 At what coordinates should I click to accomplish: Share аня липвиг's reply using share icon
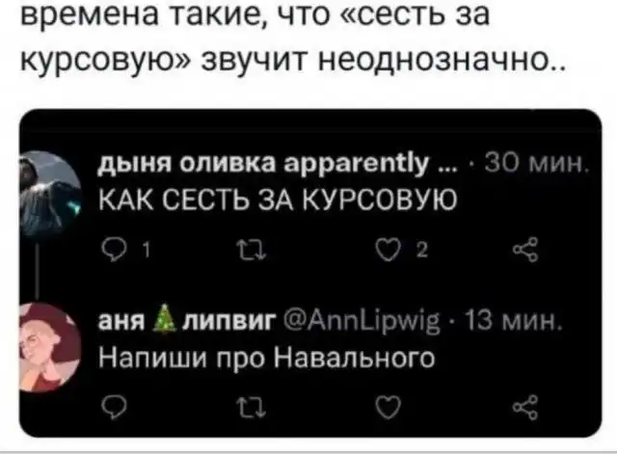[x=525, y=407]
